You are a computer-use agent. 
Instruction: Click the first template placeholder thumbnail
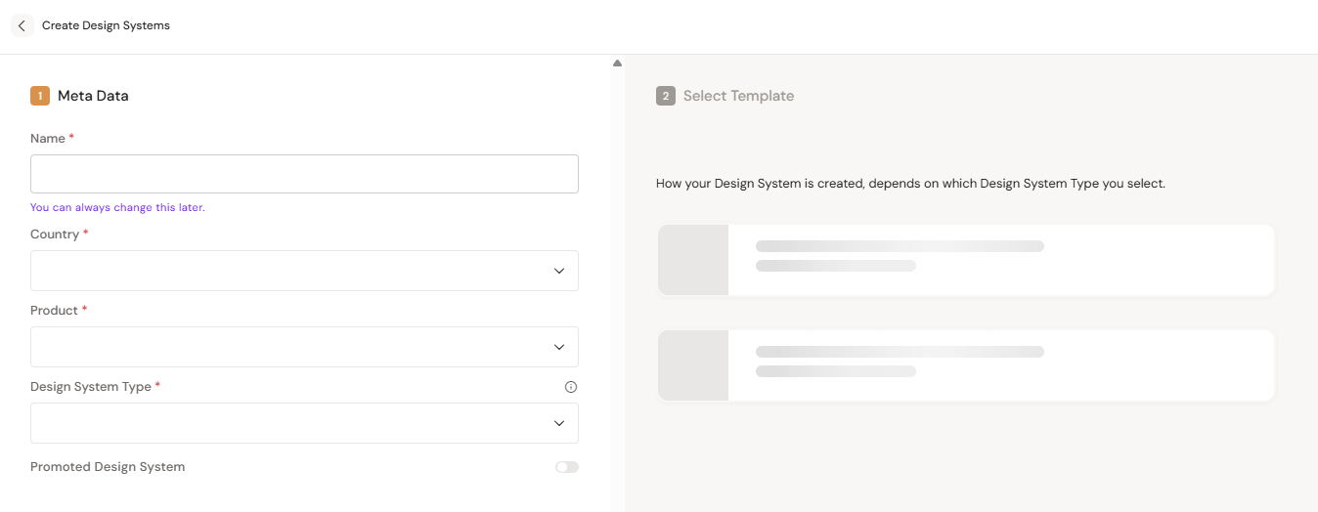[693, 259]
